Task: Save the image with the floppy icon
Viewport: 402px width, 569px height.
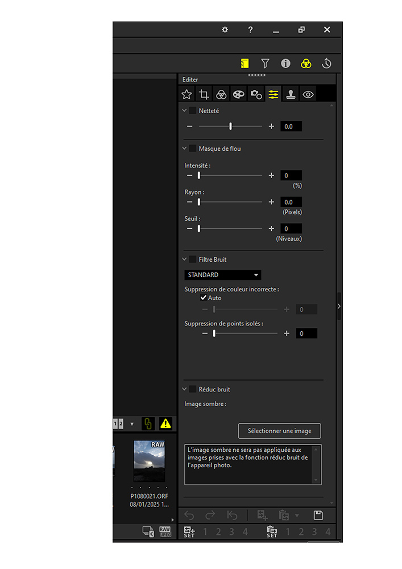Action: tap(318, 516)
